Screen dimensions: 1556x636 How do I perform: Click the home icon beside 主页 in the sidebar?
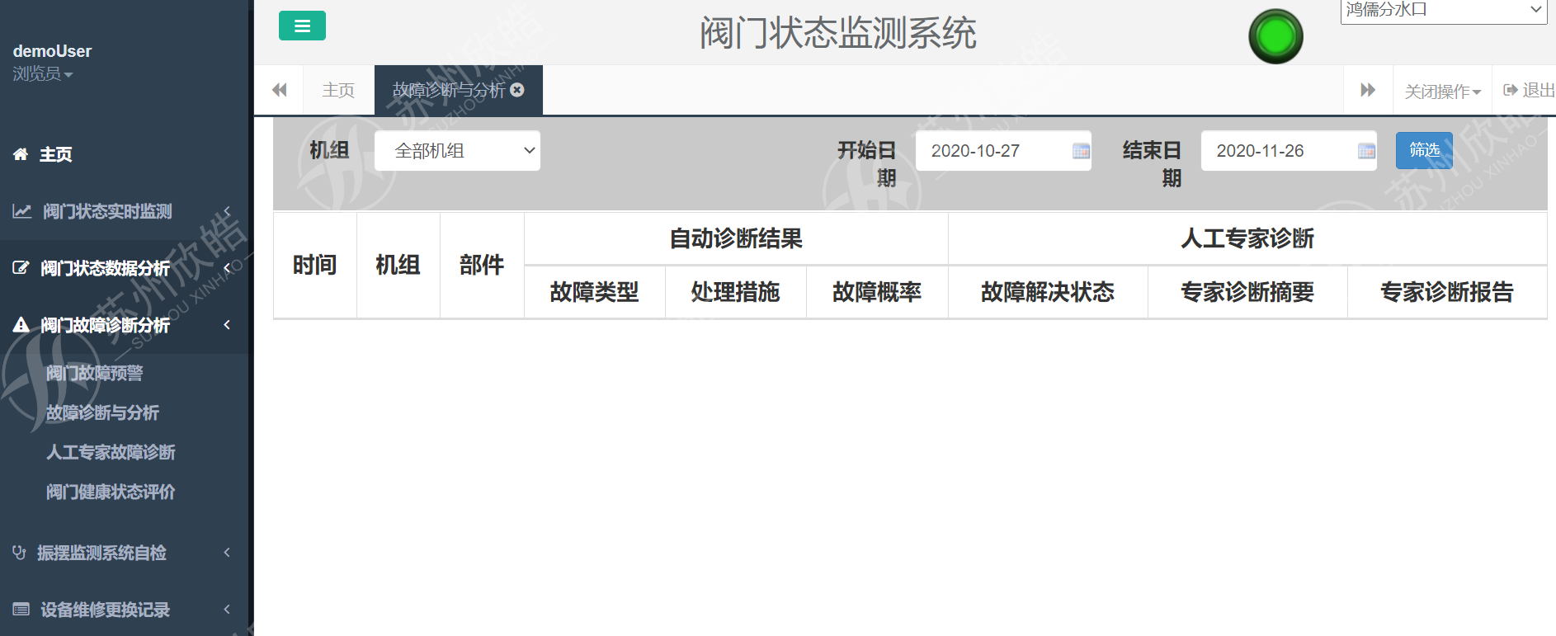pos(21,153)
